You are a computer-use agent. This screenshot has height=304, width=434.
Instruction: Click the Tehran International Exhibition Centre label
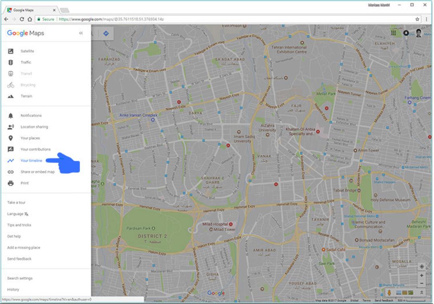(289, 49)
